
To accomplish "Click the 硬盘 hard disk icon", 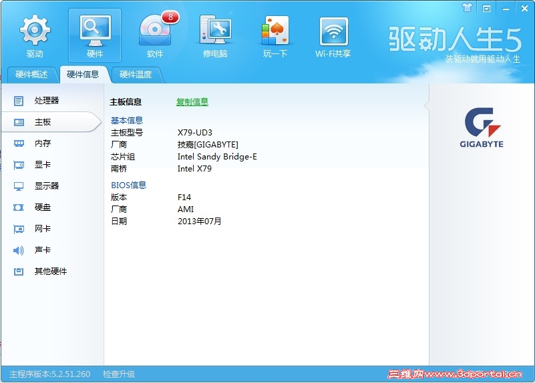I will click(x=19, y=208).
